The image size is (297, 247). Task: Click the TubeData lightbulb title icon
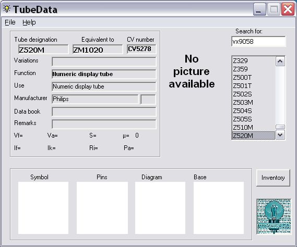pyautogui.click(x=7, y=9)
